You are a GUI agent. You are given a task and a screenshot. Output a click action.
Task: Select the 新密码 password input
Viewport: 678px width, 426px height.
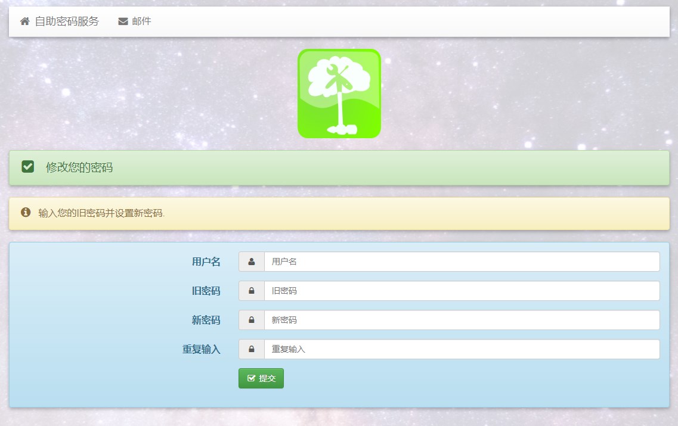[462, 320]
